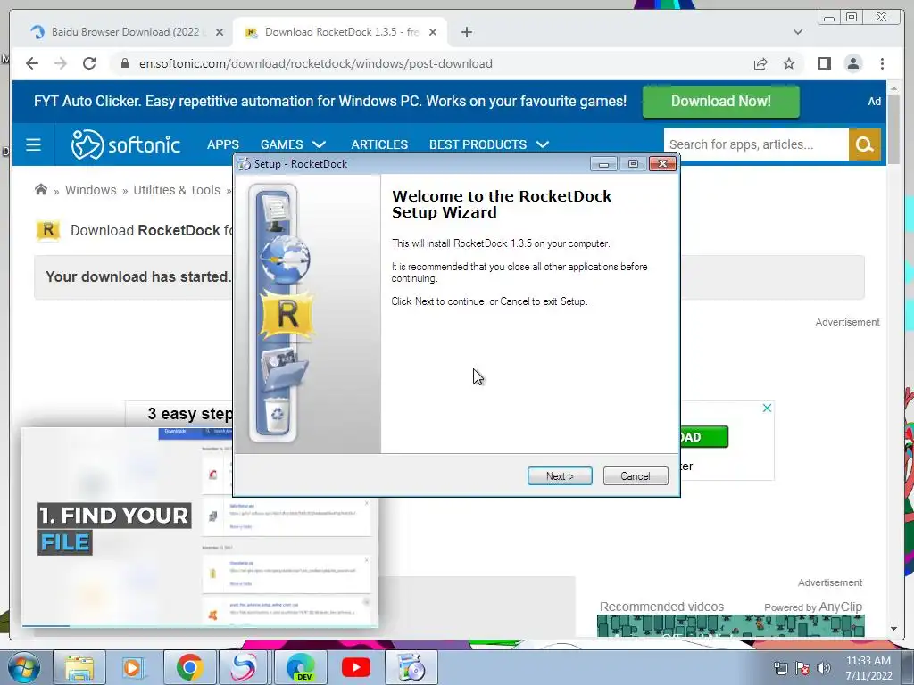Open the APPS menu item

pyautogui.click(x=222, y=144)
